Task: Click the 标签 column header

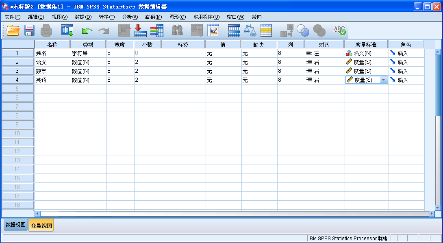Action: [x=183, y=44]
